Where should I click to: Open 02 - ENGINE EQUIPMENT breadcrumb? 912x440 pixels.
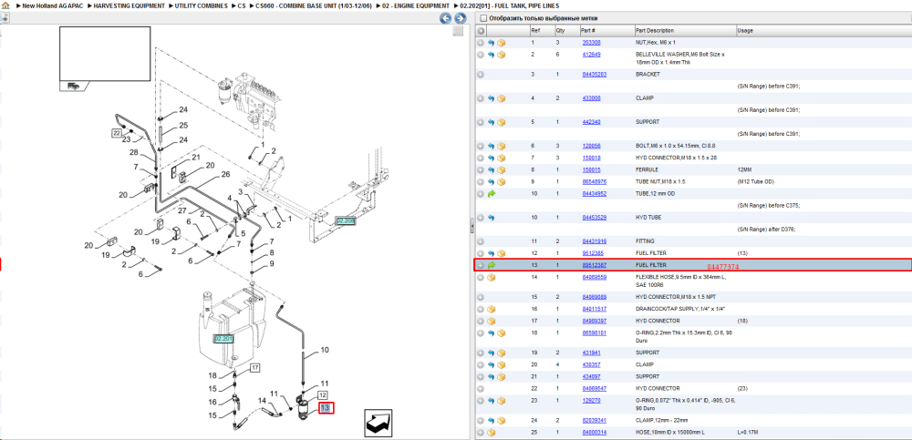(416, 5)
